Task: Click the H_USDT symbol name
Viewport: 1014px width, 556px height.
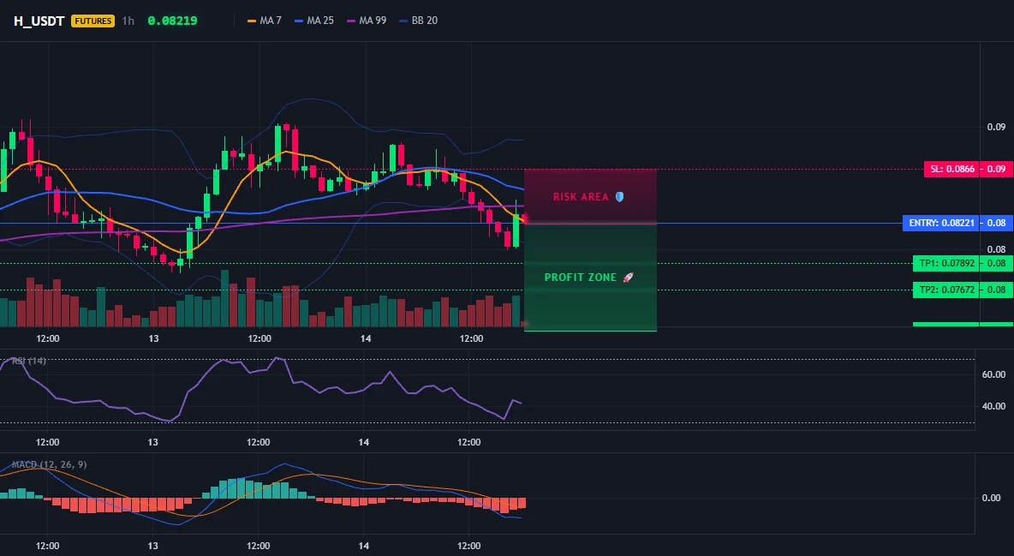Action: [39, 21]
